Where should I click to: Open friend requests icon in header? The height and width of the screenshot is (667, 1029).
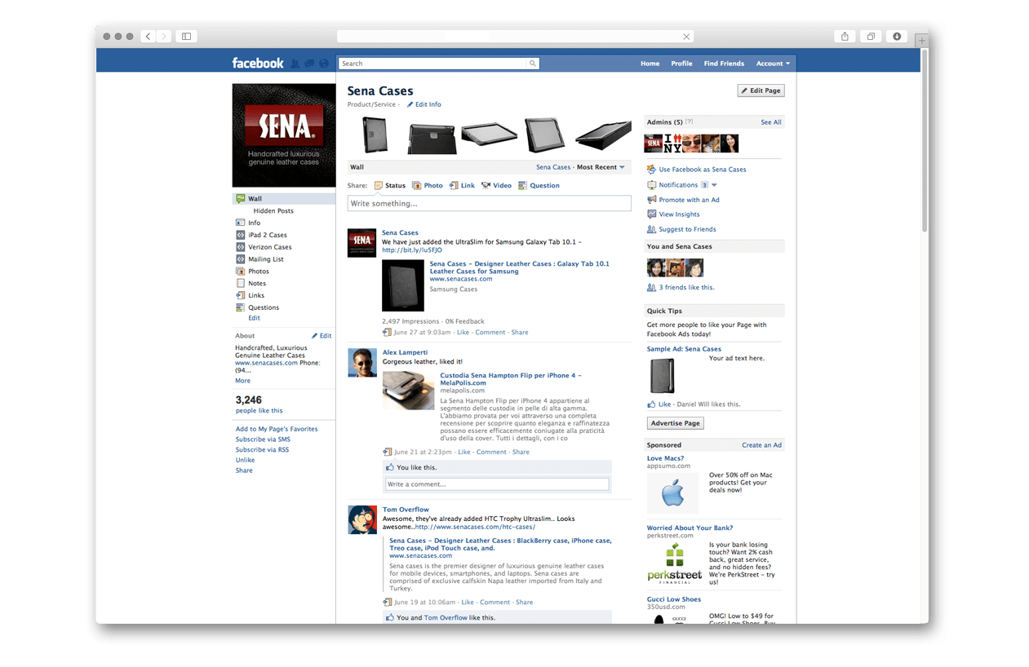pos(295,64)
